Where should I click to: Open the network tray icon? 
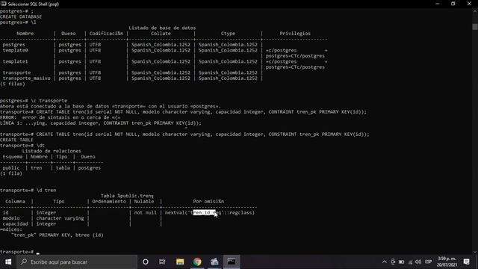(410, 262)
